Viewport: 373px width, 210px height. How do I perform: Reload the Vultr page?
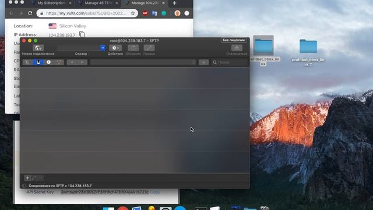point(30,13)
